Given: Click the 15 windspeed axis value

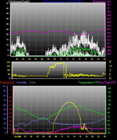Looking at the screenshot, I should coord(7,40).
